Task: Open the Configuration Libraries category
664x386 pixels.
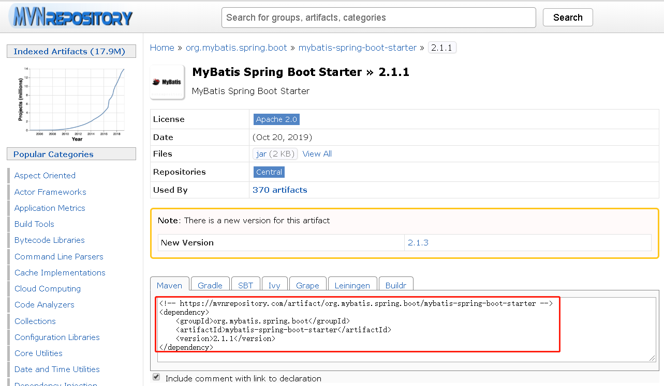Action: [x=57, y=337]
